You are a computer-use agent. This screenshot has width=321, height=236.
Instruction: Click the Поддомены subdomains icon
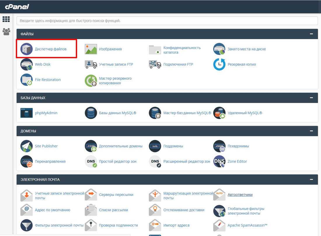click(155, 146)
